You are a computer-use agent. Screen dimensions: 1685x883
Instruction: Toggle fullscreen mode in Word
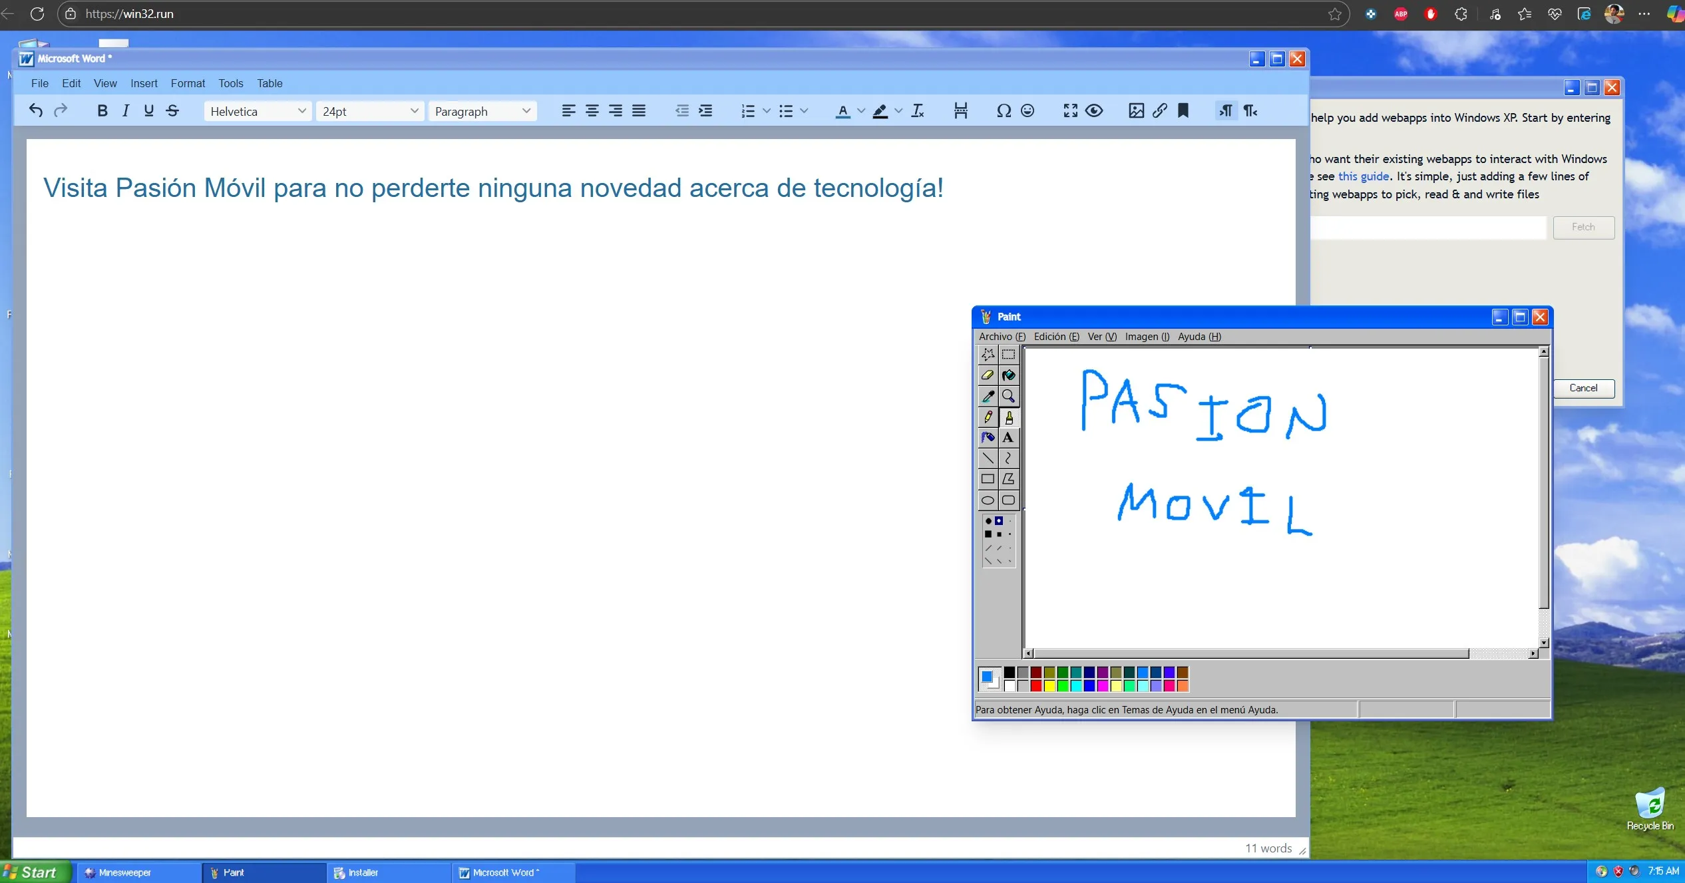pyautogui.click(x=1070, y=110)
